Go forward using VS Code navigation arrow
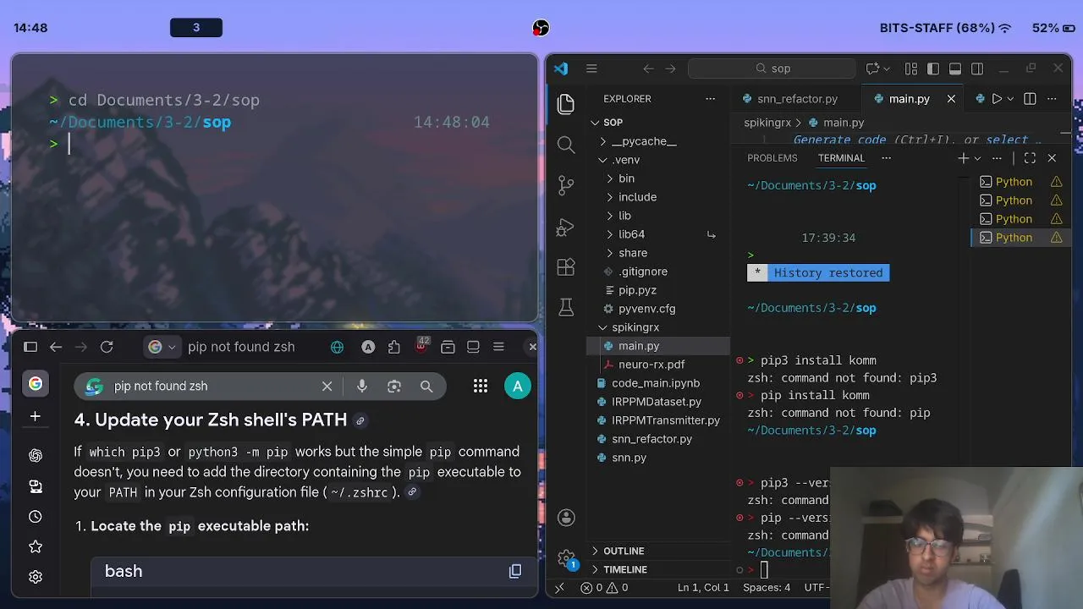 click(x=670, y=69)
